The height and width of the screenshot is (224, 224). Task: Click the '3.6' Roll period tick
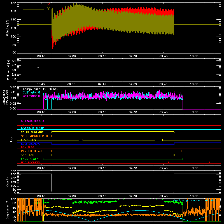tap(14, 79)
